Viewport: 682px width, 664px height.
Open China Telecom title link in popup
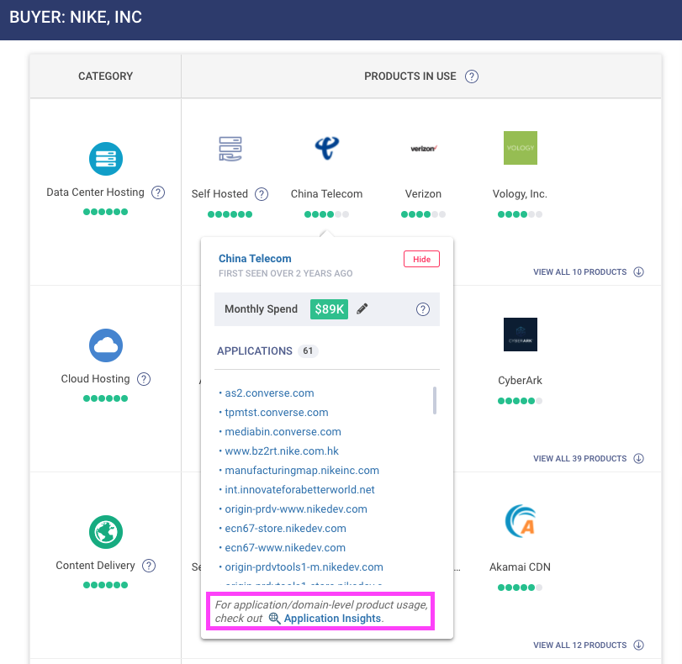tap(255, 258)
